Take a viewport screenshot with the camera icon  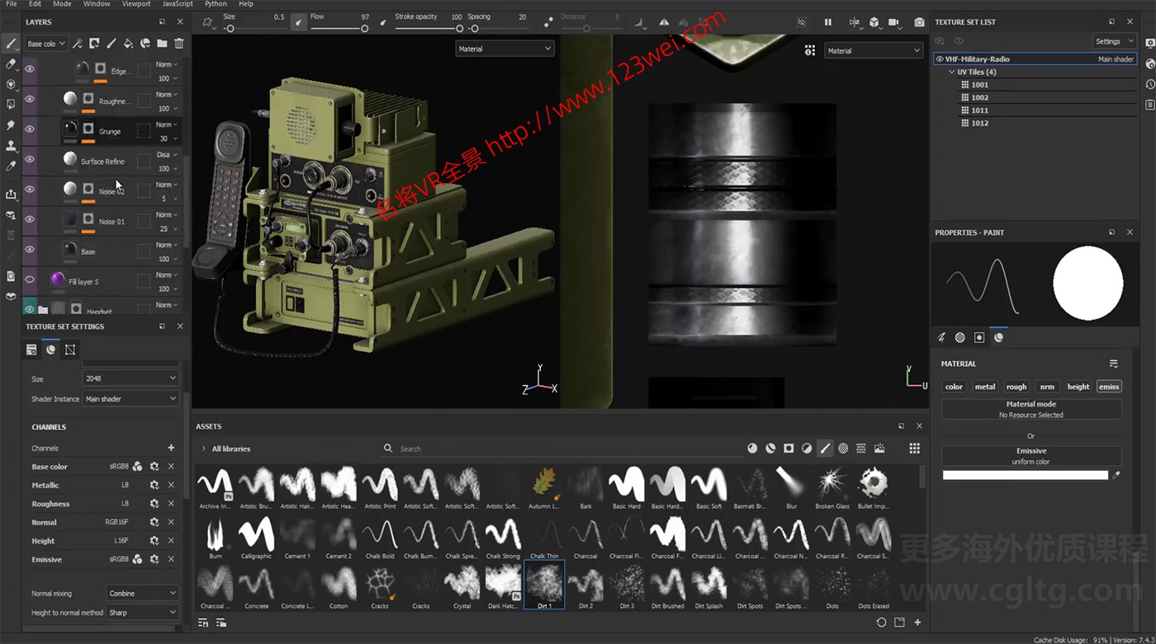920,22
